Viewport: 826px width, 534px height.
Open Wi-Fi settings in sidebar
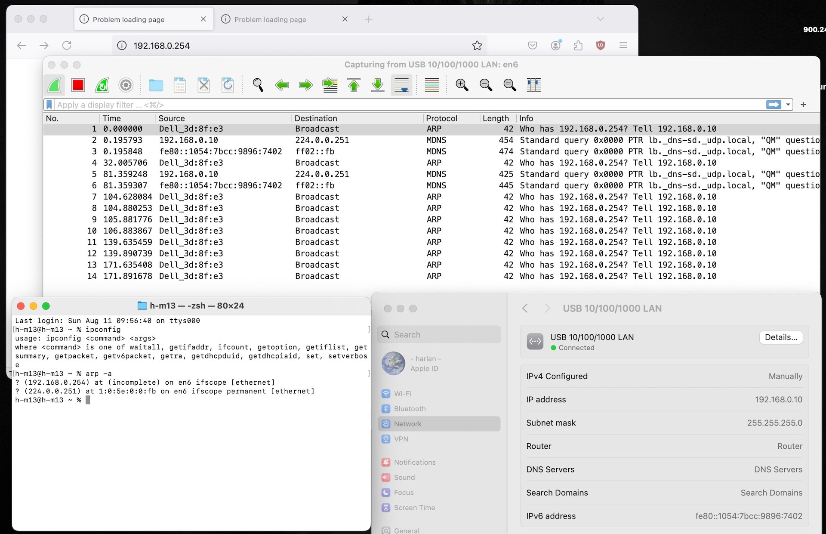coord(402,394)
